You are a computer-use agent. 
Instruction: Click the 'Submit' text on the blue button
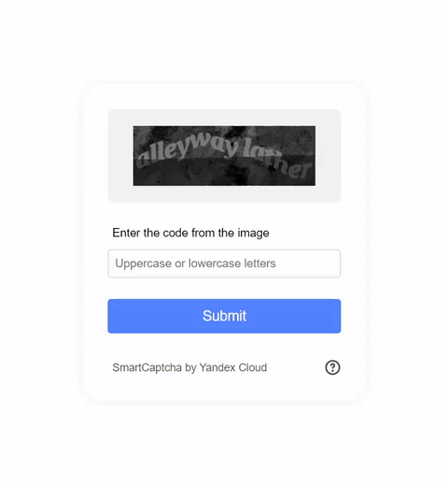tap(224, 316)
